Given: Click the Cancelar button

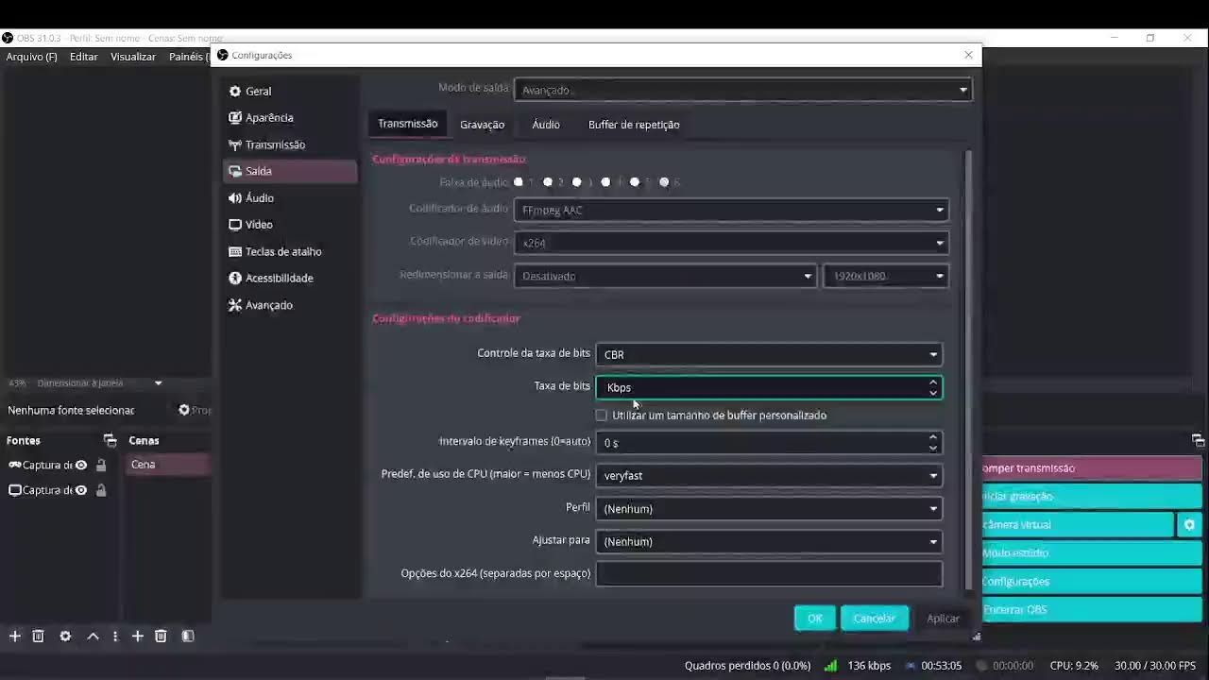Looking at the screenshot, I should coord(874,619).
